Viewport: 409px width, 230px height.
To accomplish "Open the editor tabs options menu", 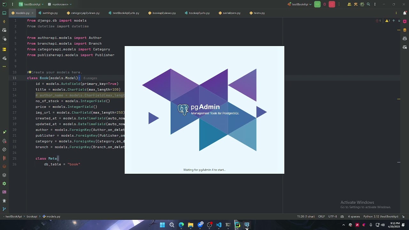I will point(396,13).
